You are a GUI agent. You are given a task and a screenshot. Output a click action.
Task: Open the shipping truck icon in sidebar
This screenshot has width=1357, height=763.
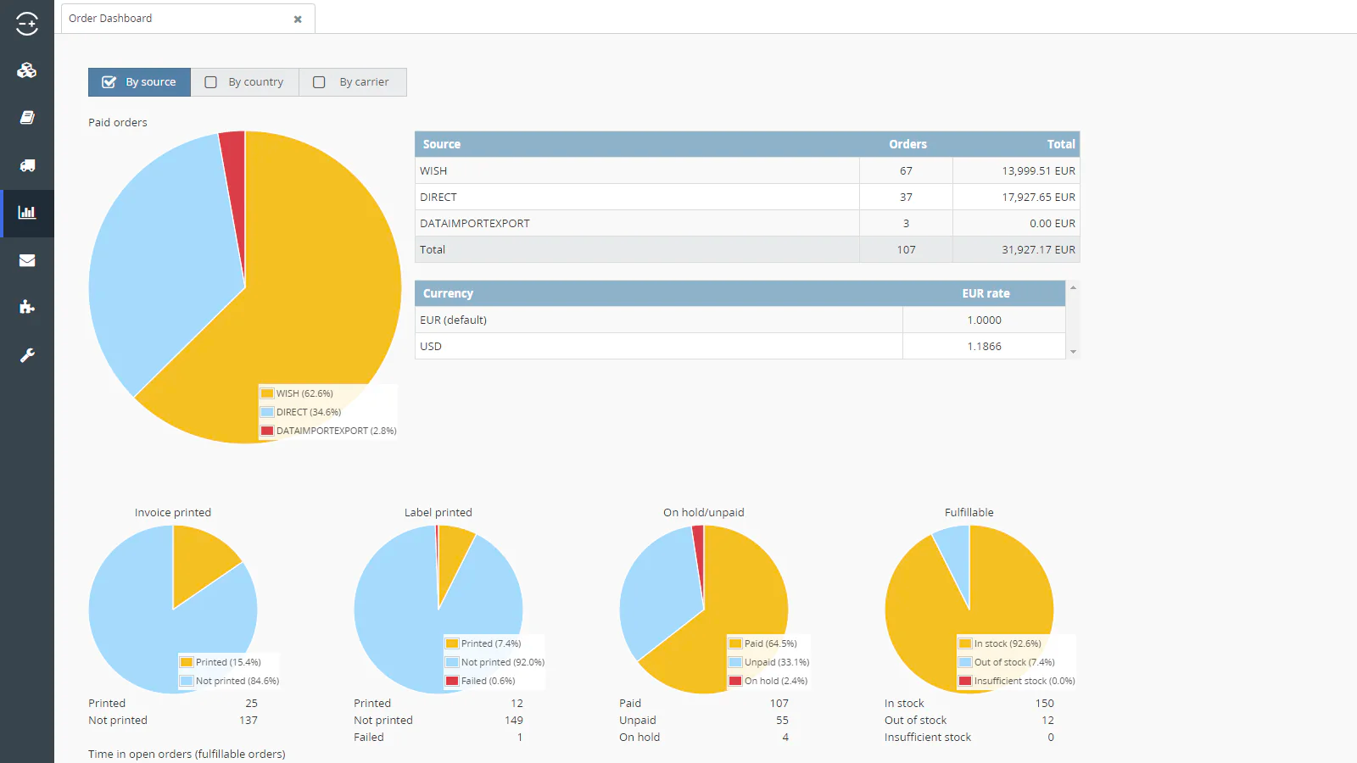point(27,165)
